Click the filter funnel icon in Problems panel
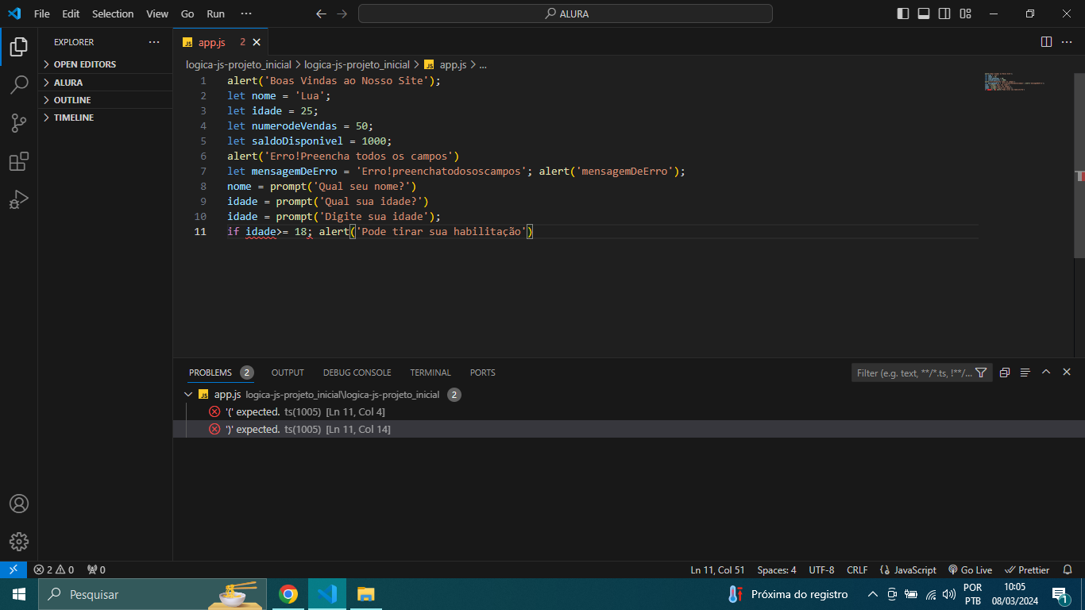1085x610 pixels. click(x=981, y=373)
